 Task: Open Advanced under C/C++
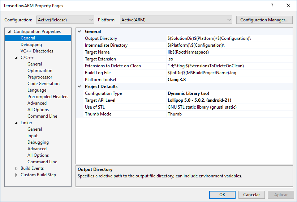(37, 103)
